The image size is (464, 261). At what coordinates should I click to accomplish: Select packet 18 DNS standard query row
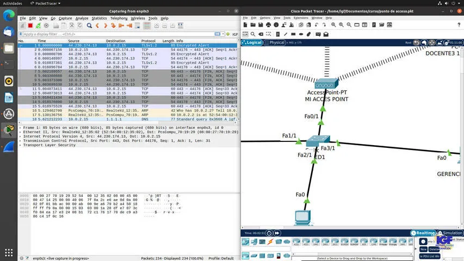[128, 119]
